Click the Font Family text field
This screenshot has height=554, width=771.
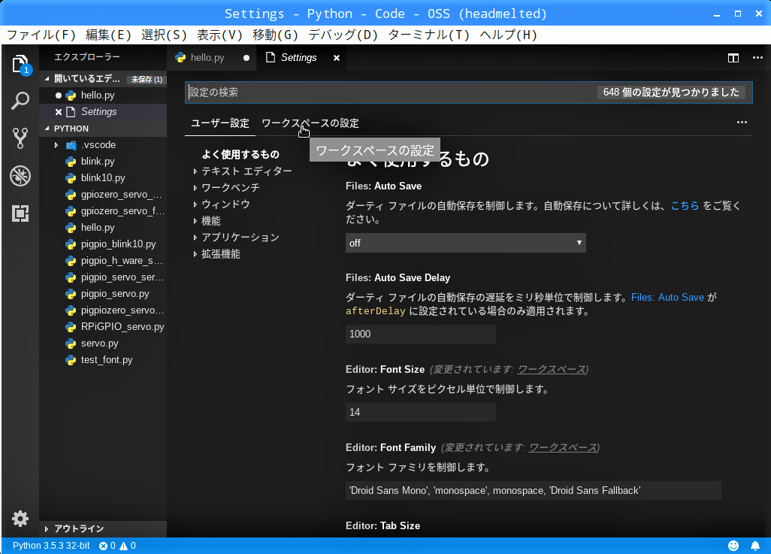point(533,491)
